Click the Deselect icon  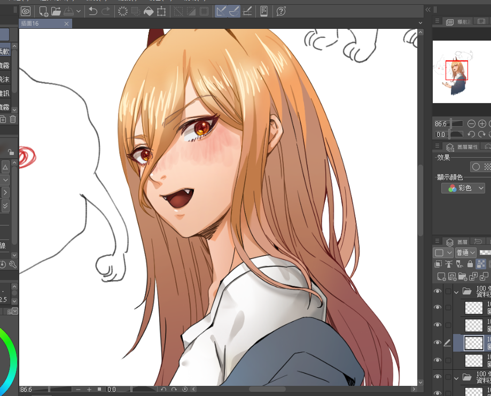[x=178, y=12]
